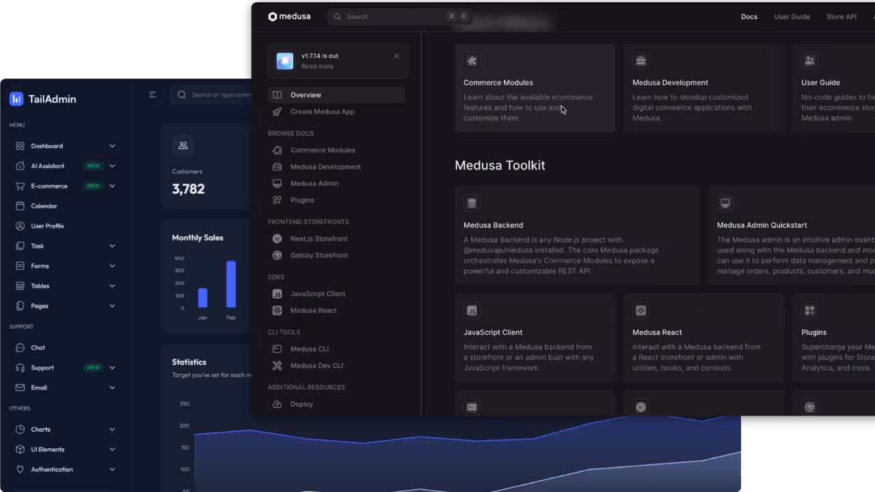Open the User Guide tab in Medusa header

pyautogui.click(x=792, y=16)
